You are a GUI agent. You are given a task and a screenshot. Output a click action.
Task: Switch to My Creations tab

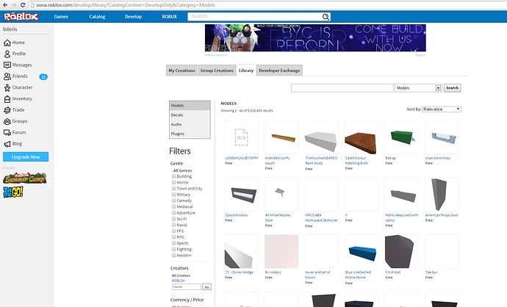point(181,71)
